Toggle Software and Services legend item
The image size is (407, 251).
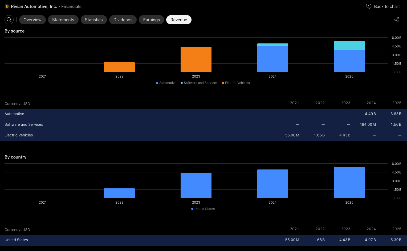coord(199,83)
